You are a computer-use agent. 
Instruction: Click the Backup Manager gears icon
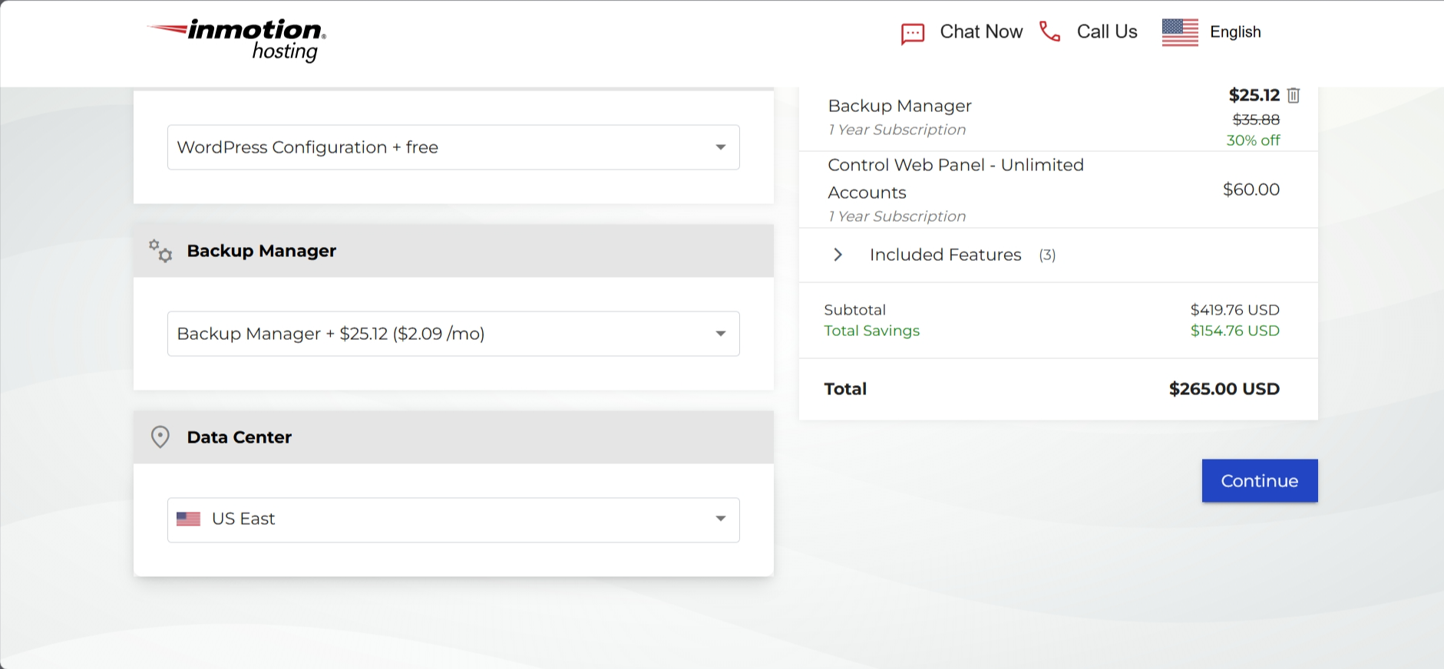(160, 251)
